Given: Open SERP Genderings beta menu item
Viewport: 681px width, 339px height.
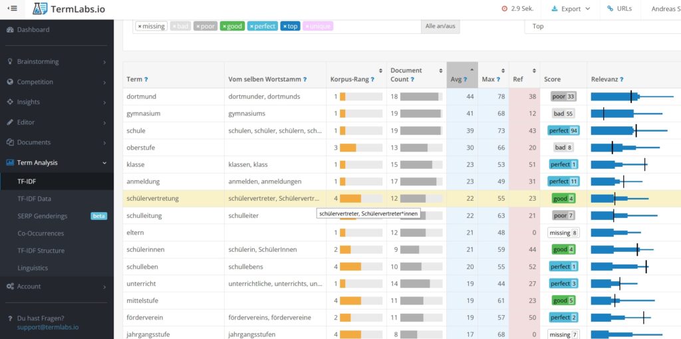Looking at the screenshot, I should click(x=57, y=216).
